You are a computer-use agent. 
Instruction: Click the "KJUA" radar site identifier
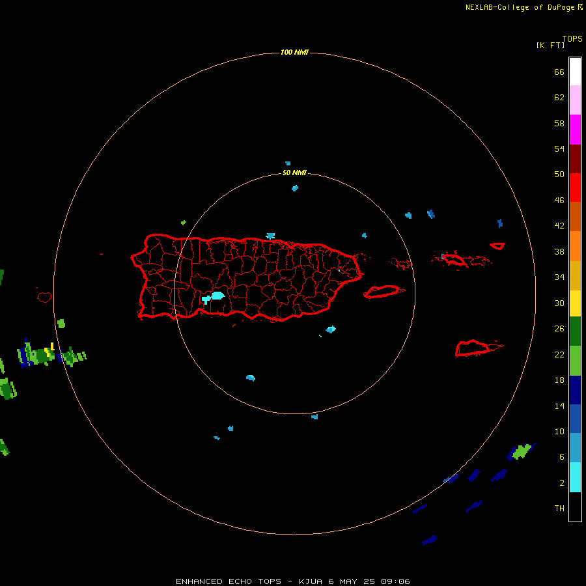tap(310, 581)
